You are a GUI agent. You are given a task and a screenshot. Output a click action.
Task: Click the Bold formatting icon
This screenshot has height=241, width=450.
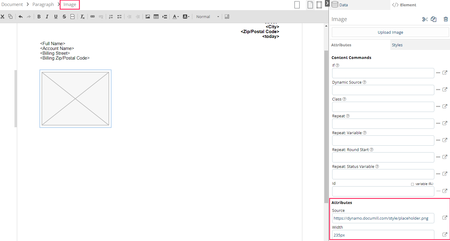point(39,17)
